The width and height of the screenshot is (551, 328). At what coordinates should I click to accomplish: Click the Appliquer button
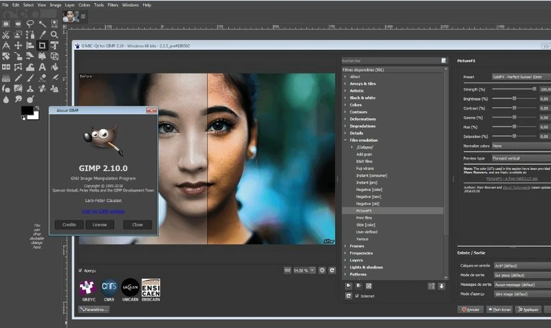529,310
